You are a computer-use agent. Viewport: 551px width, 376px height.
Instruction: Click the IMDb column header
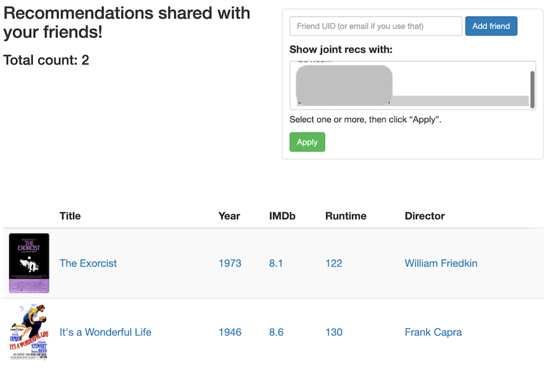282,216
